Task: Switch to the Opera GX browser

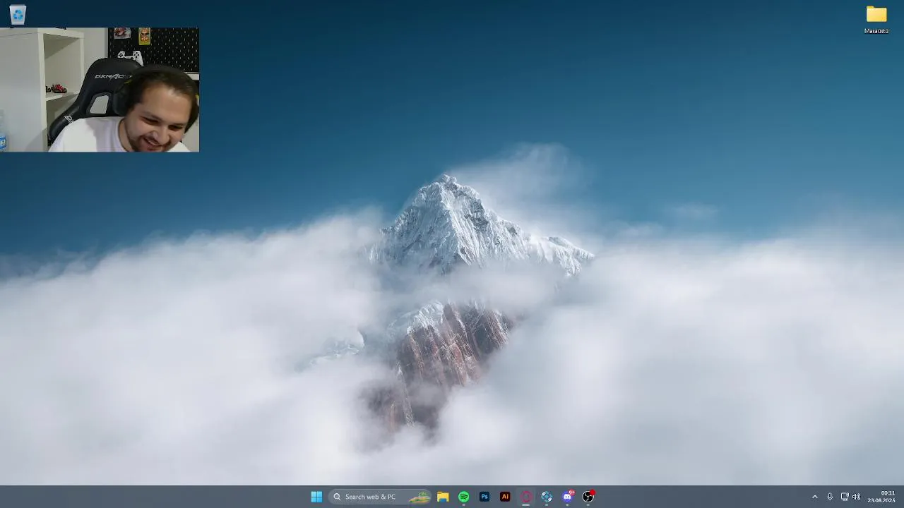Action: pyautogui.click(x=526, y=497)
